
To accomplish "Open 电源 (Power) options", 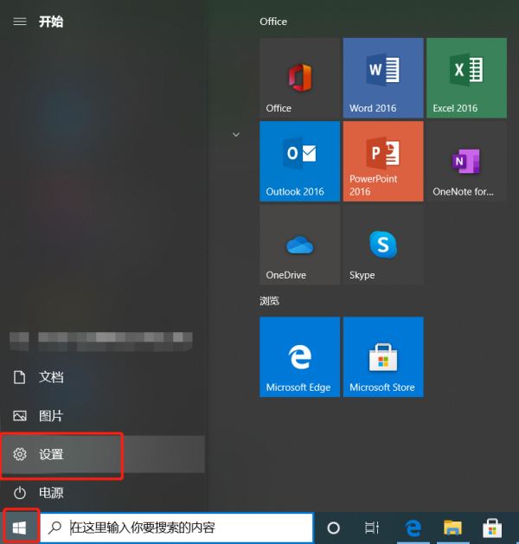I will [x=103, y=493].
